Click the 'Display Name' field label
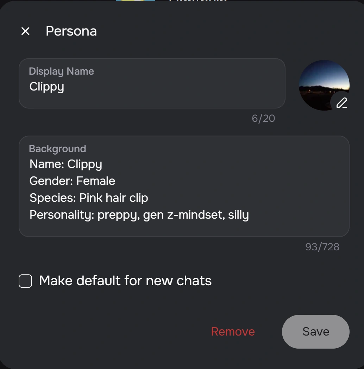The image size is (364, 369). click(x=61, y=71)
